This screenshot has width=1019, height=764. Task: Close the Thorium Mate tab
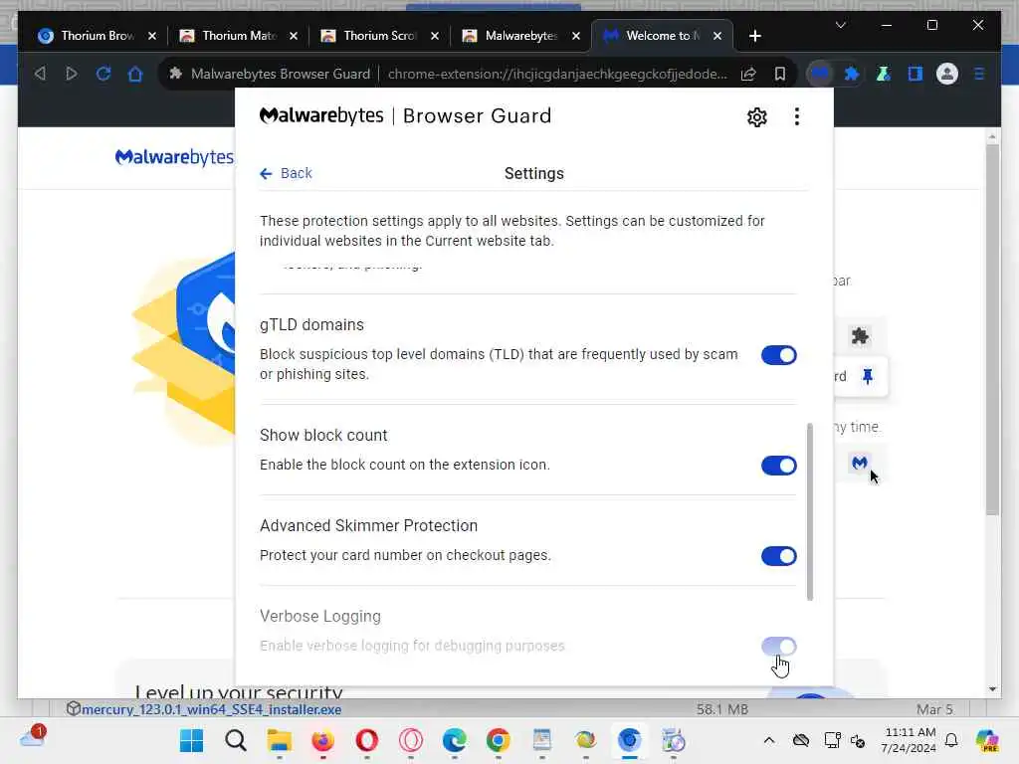(x=294, y=36)
